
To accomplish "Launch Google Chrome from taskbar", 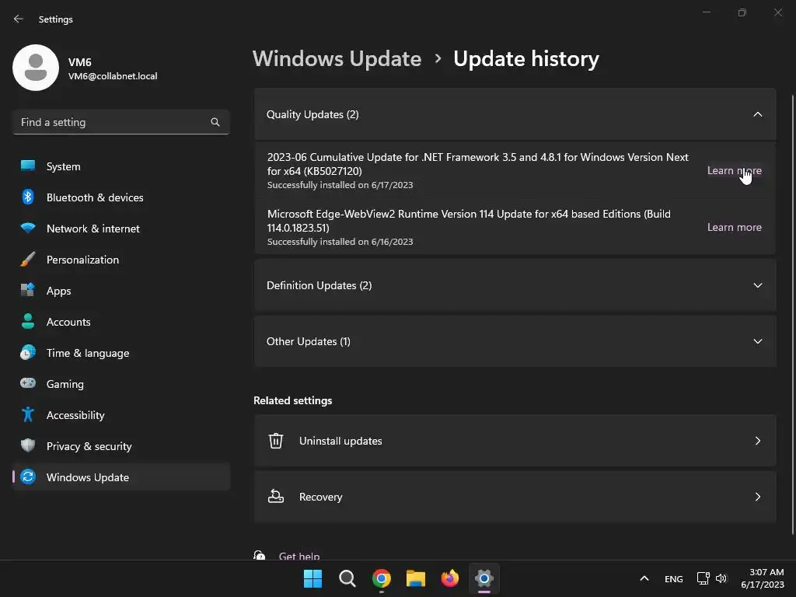I will pyautogui.click(x=381, y=578).
